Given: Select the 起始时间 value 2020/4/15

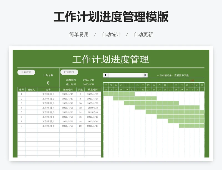Looking at the screenshot, I should (x=89, y=80).
